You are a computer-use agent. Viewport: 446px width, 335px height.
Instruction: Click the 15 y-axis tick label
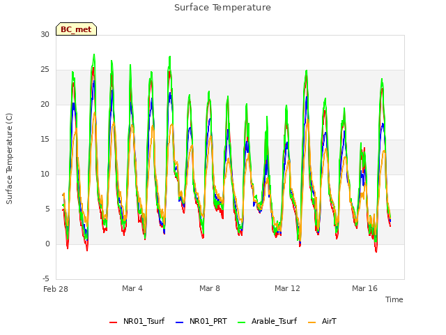point(45,140)
